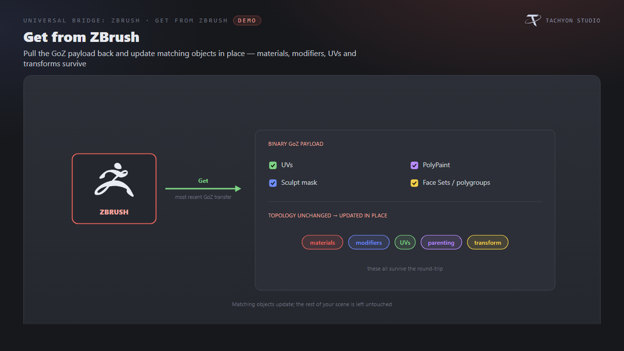Toggle the PolyPaint checkbox

[x=414, y=165]
